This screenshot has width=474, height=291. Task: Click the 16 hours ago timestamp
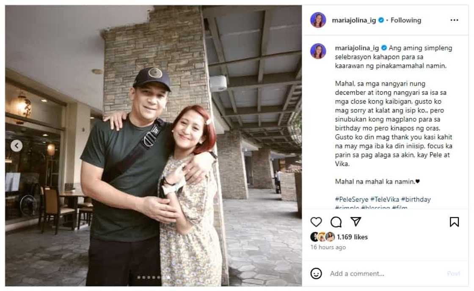pos(328,247)
